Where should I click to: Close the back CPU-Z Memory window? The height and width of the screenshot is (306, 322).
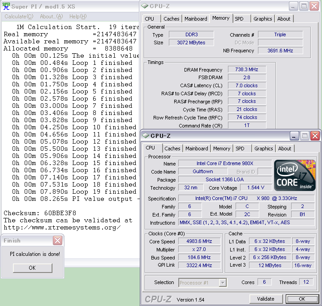(314, 6)
